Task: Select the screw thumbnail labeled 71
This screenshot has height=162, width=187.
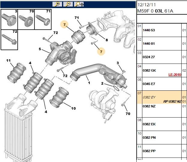Action: pos(43,19)
